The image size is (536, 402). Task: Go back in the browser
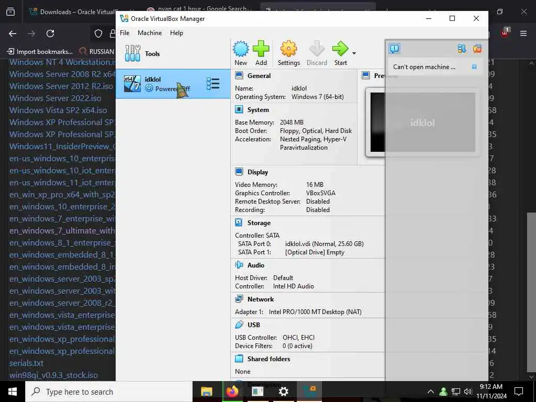click(13, 33)
